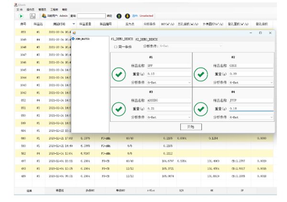The image size is (287, 202).
Task: Click the green play icon in toolbar
Action: tap(21, 16)
